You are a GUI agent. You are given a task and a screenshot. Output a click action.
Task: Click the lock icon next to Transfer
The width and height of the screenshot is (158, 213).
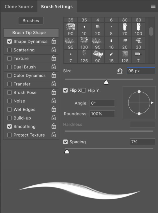point(54,83)
